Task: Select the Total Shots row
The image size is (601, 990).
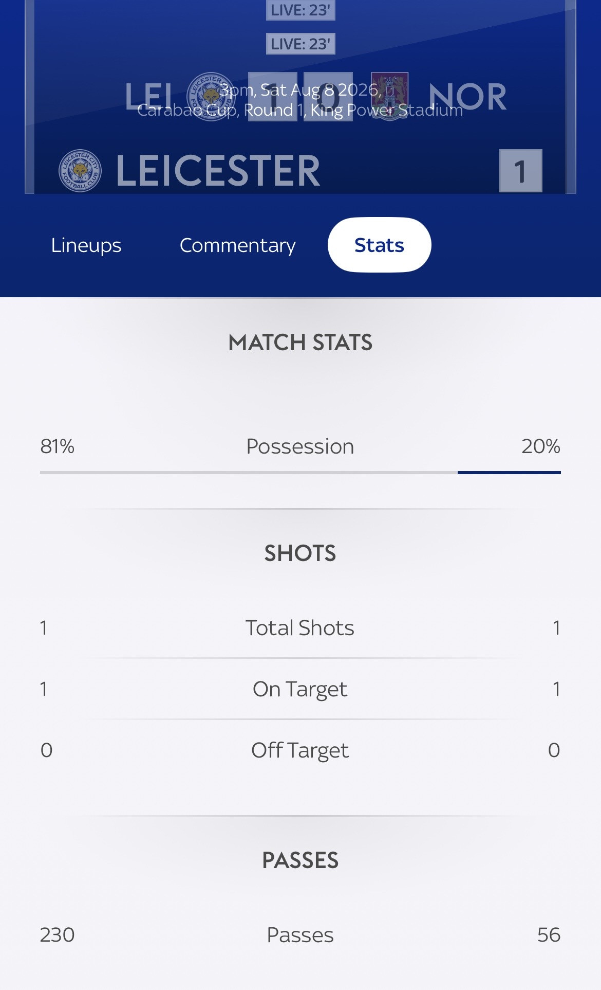Action: coord(300,628)
